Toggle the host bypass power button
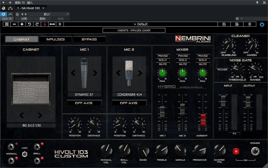The image size is (268, 168). click(x=3, y=14)
